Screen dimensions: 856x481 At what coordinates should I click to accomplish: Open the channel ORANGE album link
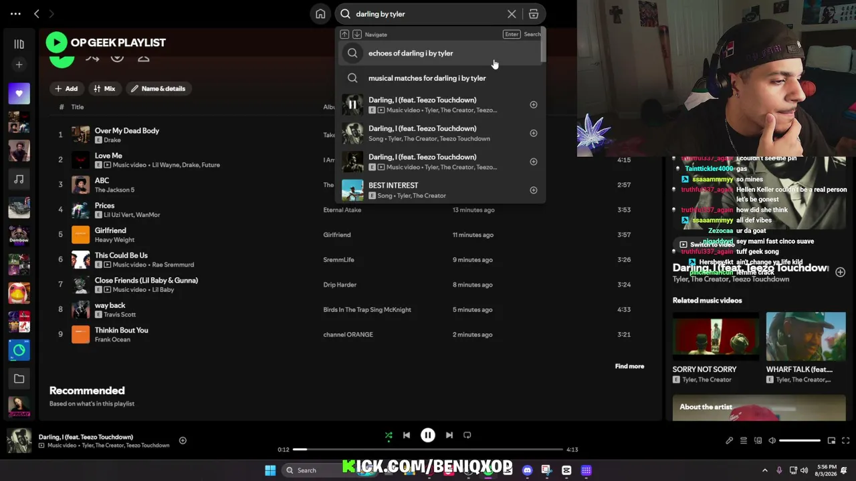[x=348, y=335]
